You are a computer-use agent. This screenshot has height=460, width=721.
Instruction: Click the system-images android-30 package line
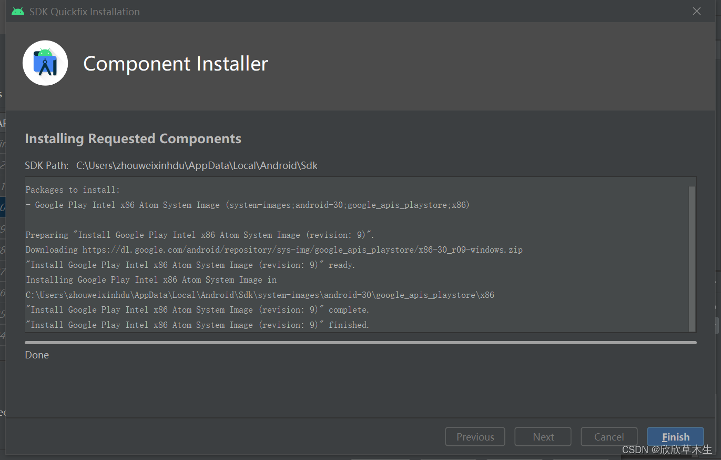coord(248,205)
